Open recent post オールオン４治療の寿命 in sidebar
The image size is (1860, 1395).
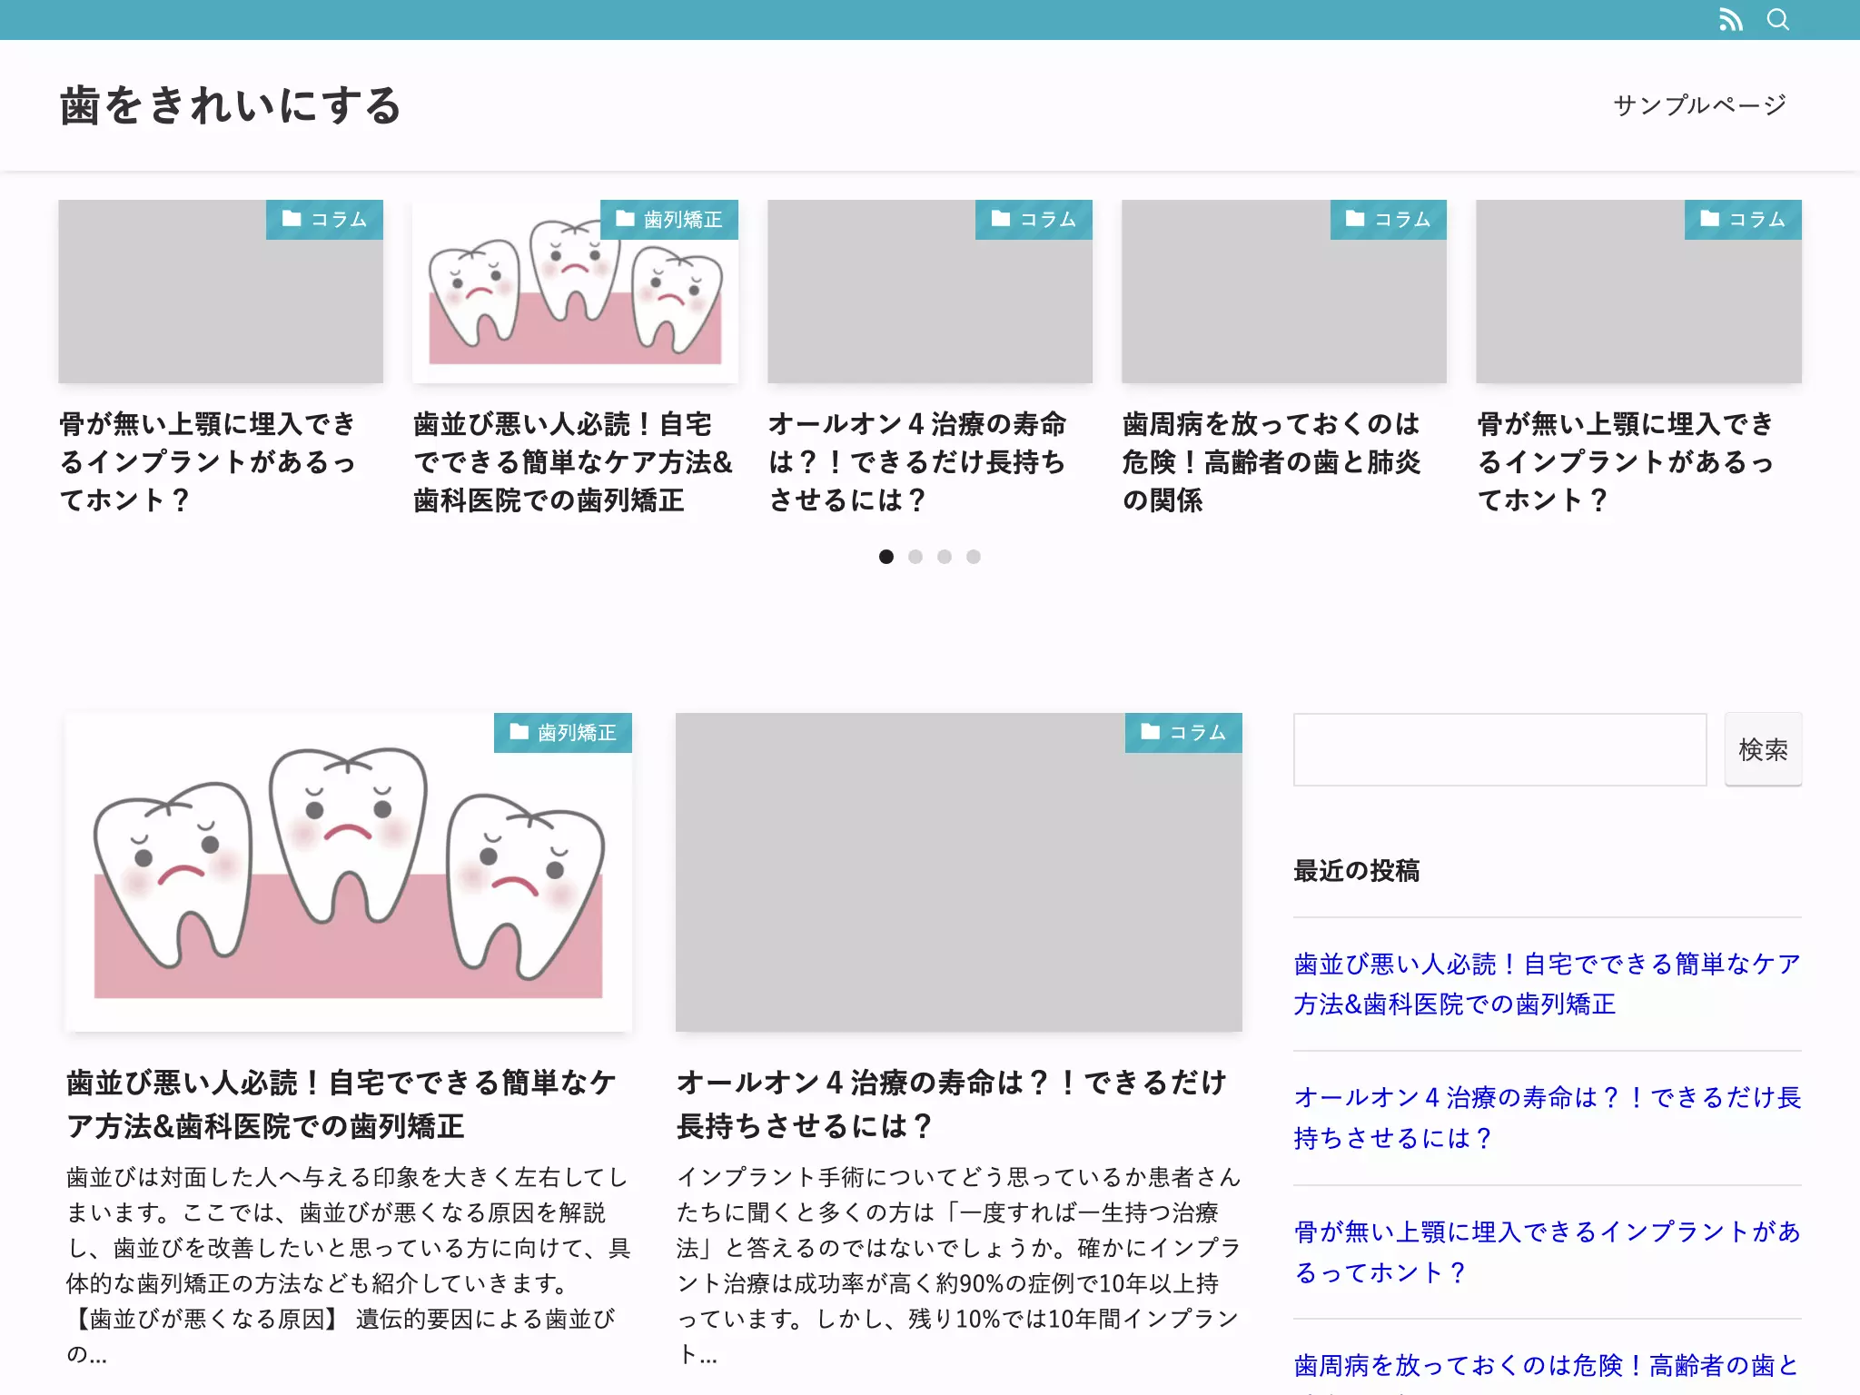tap(1548, 1118)
